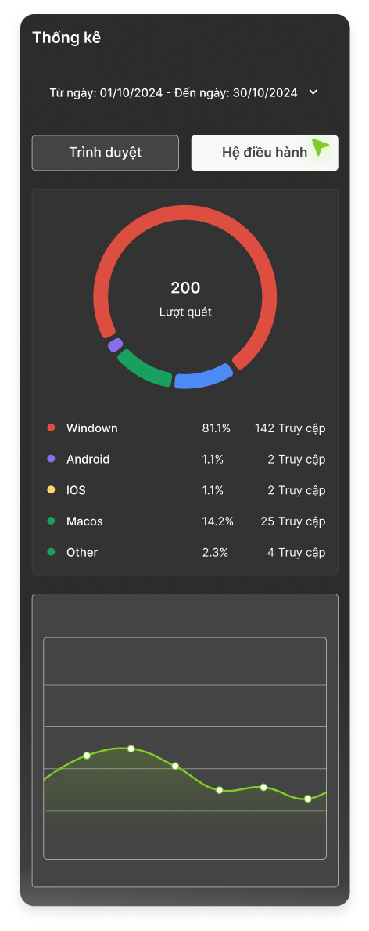Select the Windown legend row label
Image resolution: width=369 pixels, height=931 pixels.
92,428
